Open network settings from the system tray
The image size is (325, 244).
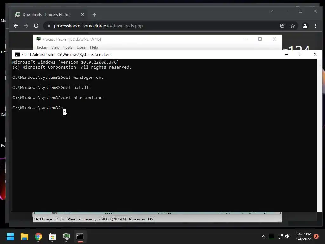(x=280, y=236)
